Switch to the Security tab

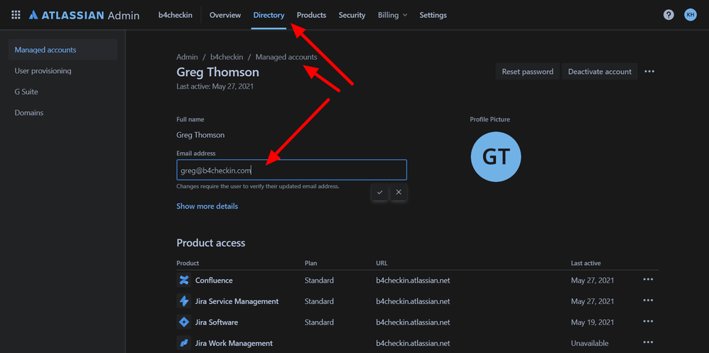click(352, 15)
